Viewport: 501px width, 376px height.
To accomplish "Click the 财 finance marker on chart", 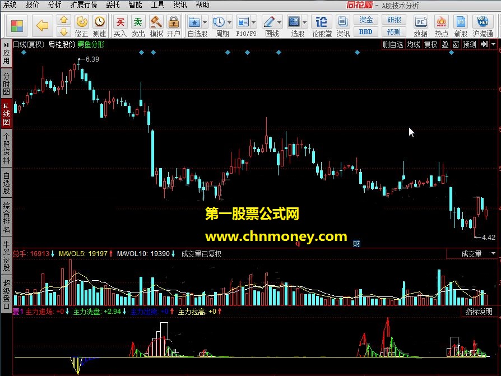I will (356, 244).
